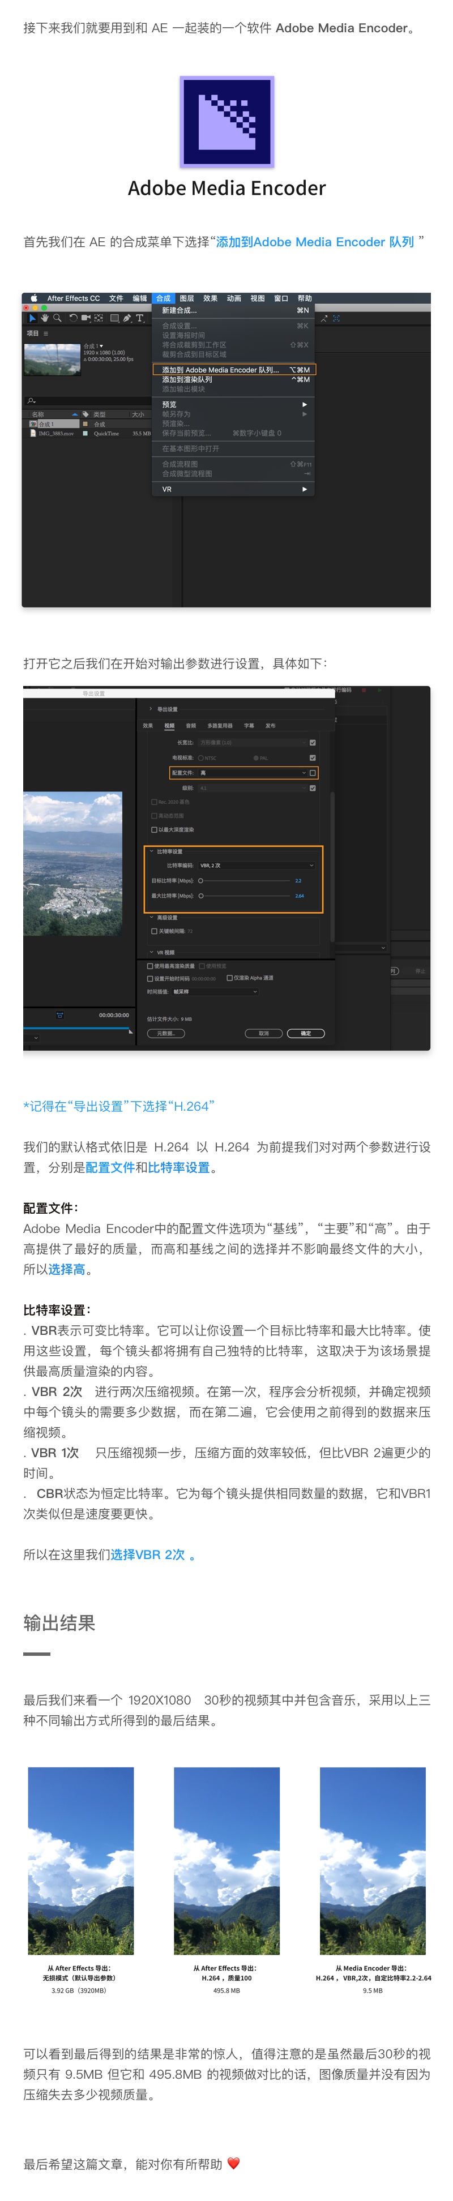Enable 关键帧间隔 checkbox
This screenshot has width=453, height=2201.
pyautogui.click(x=154, y=931)
